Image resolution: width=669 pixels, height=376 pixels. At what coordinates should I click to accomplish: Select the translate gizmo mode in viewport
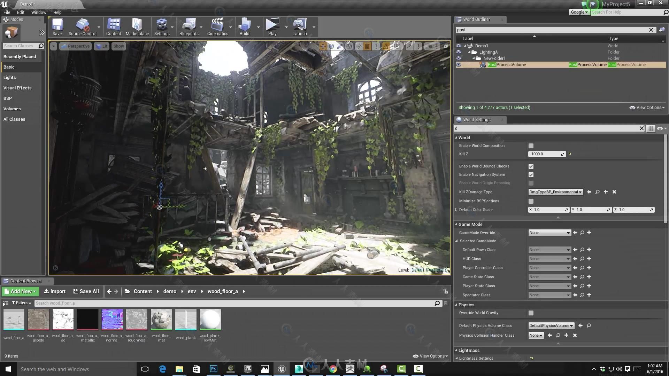(323, 46)
